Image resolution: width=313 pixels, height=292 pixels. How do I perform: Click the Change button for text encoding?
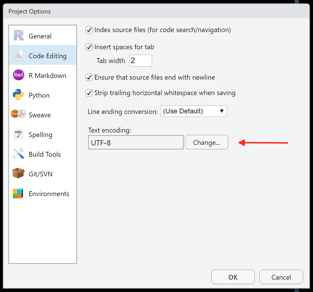(206, 142)
